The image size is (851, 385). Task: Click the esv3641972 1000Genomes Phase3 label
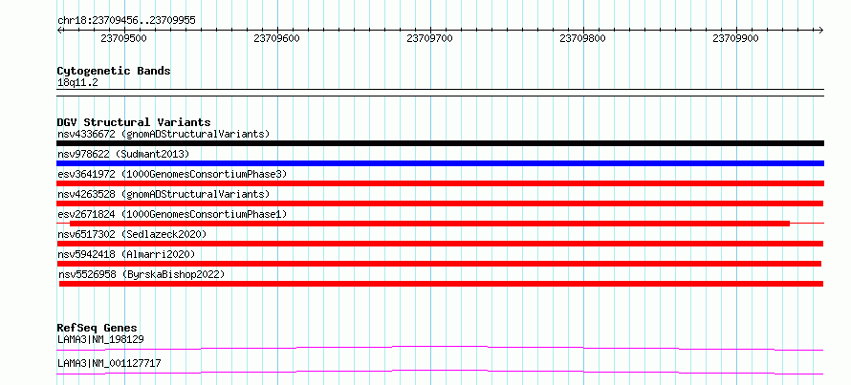(172, 174)
